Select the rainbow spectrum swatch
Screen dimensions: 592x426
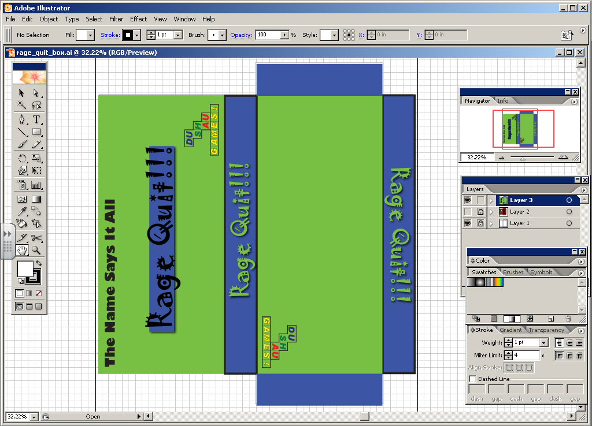(499, 282)
